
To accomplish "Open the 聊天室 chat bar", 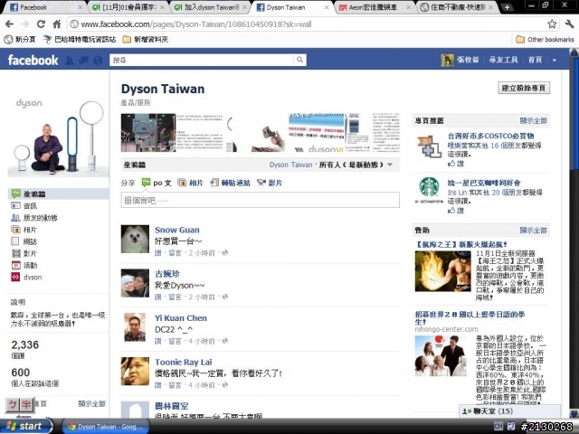I will [509, 411].
